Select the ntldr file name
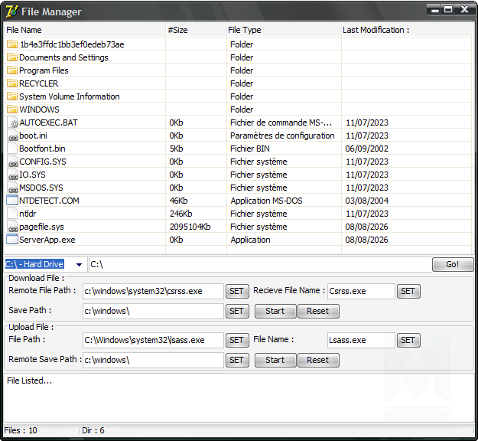The height and width of the screenshot is (441, 478). point(28,214)
